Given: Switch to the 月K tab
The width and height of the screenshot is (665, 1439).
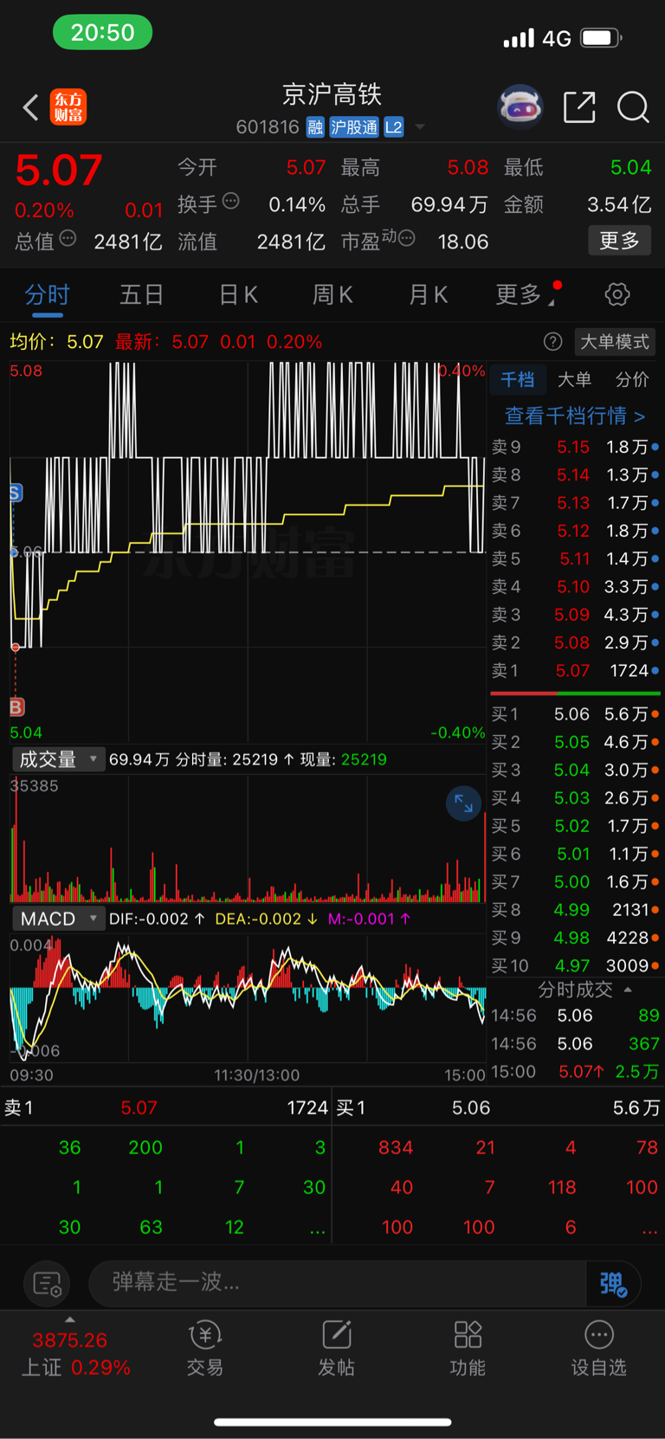Looking at the screenshot, I should click(428, 294).
